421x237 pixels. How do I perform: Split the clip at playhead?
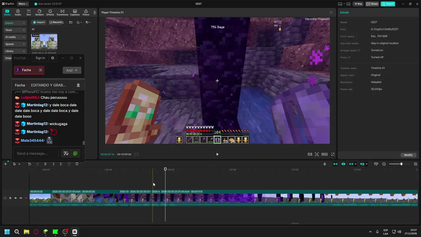coord(45,164)
